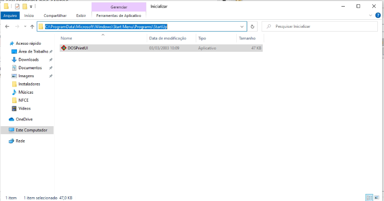The height and width of the screenshot is (201, 384).
Task: Open the Arquivo menu
Action: (x=10, y=16)
